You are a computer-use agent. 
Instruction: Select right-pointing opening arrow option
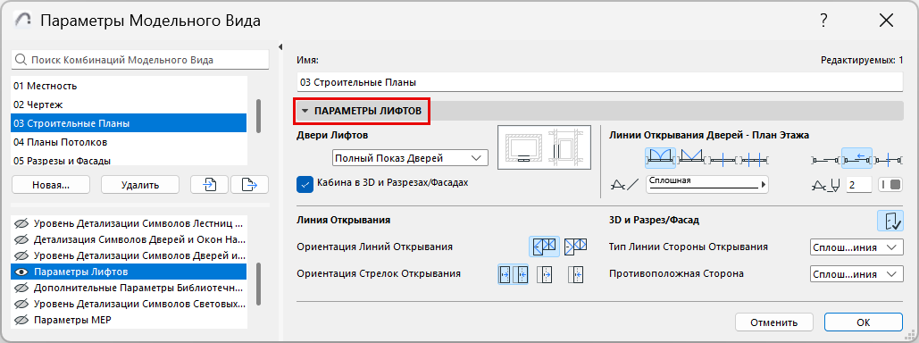[x=545, y=273]
